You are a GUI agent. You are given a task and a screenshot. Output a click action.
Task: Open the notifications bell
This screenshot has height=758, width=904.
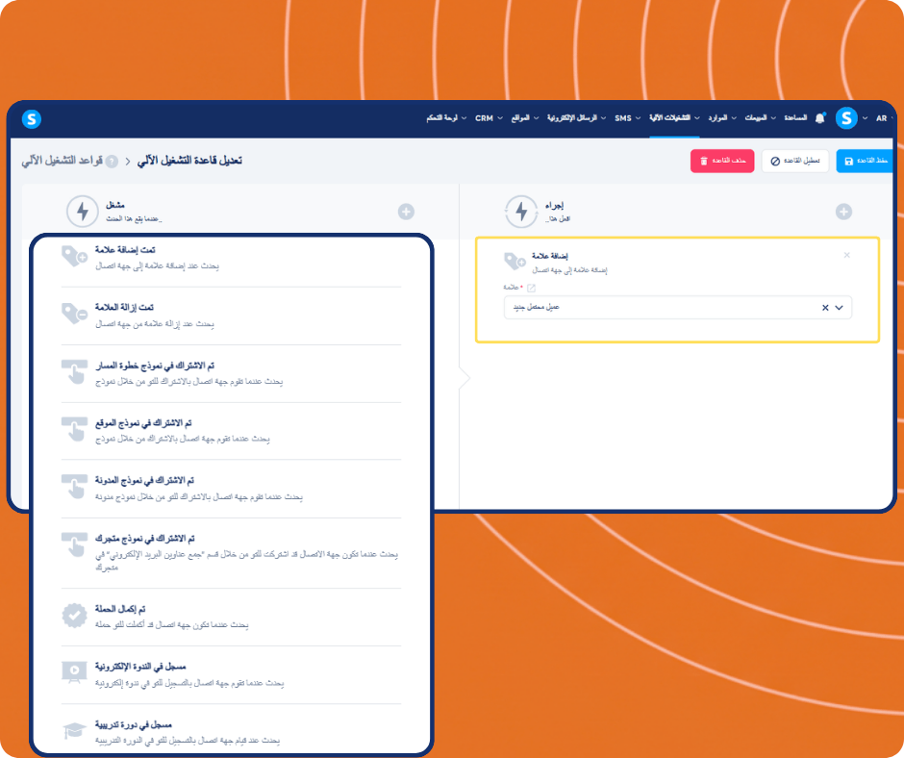coord(819,118)
